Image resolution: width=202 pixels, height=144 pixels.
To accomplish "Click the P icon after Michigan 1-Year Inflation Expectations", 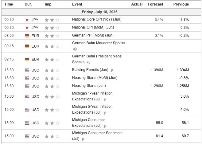I will (x=105, y=100).
